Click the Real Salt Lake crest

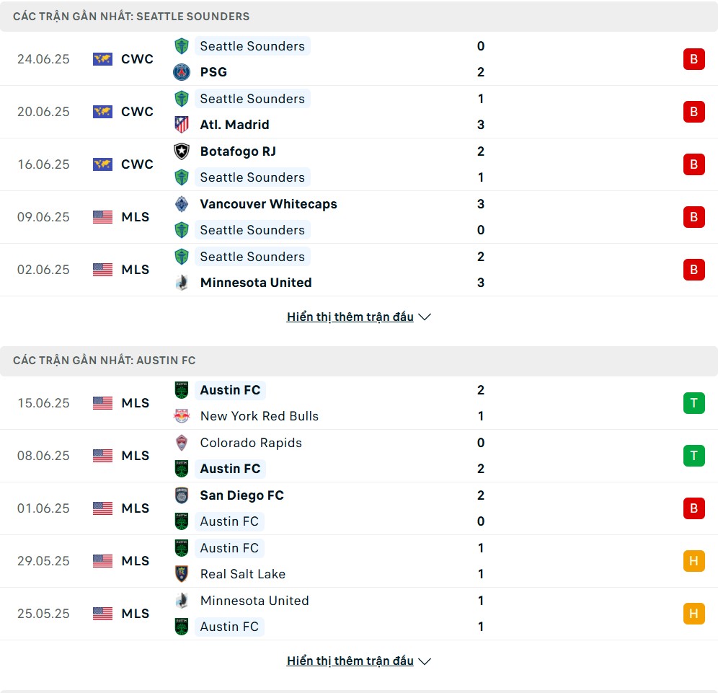pyautogui.click(x=182, y=574)
